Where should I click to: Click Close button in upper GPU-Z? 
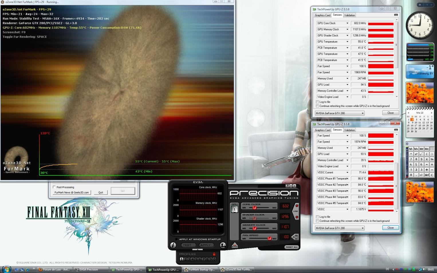click(390, 113)
